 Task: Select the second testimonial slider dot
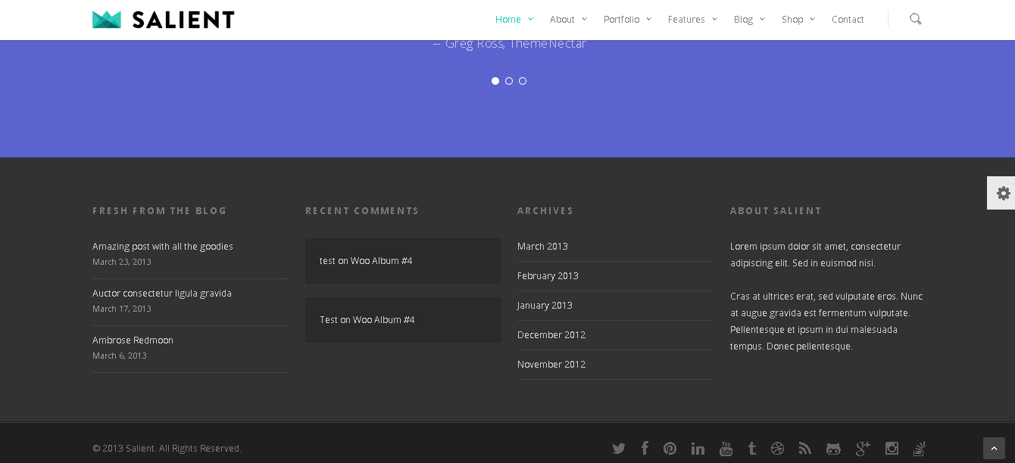[x=509, y=81]
